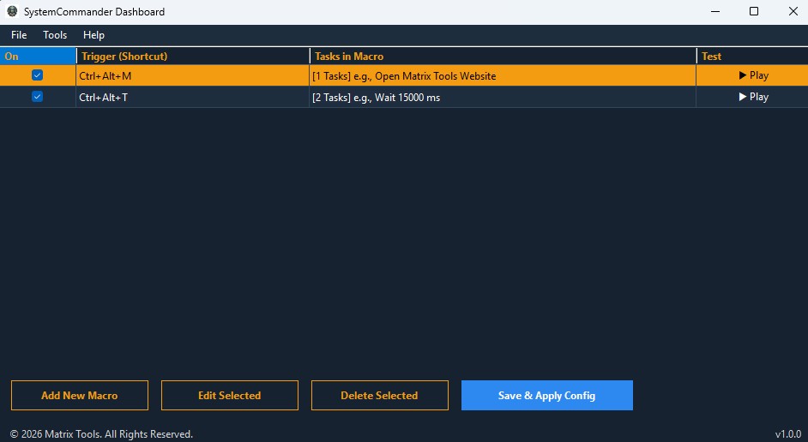This screenshot has width=808, height=442.
Task: Minimize the SystemCommander Dashboard window
Action: [x=715, y=11]
